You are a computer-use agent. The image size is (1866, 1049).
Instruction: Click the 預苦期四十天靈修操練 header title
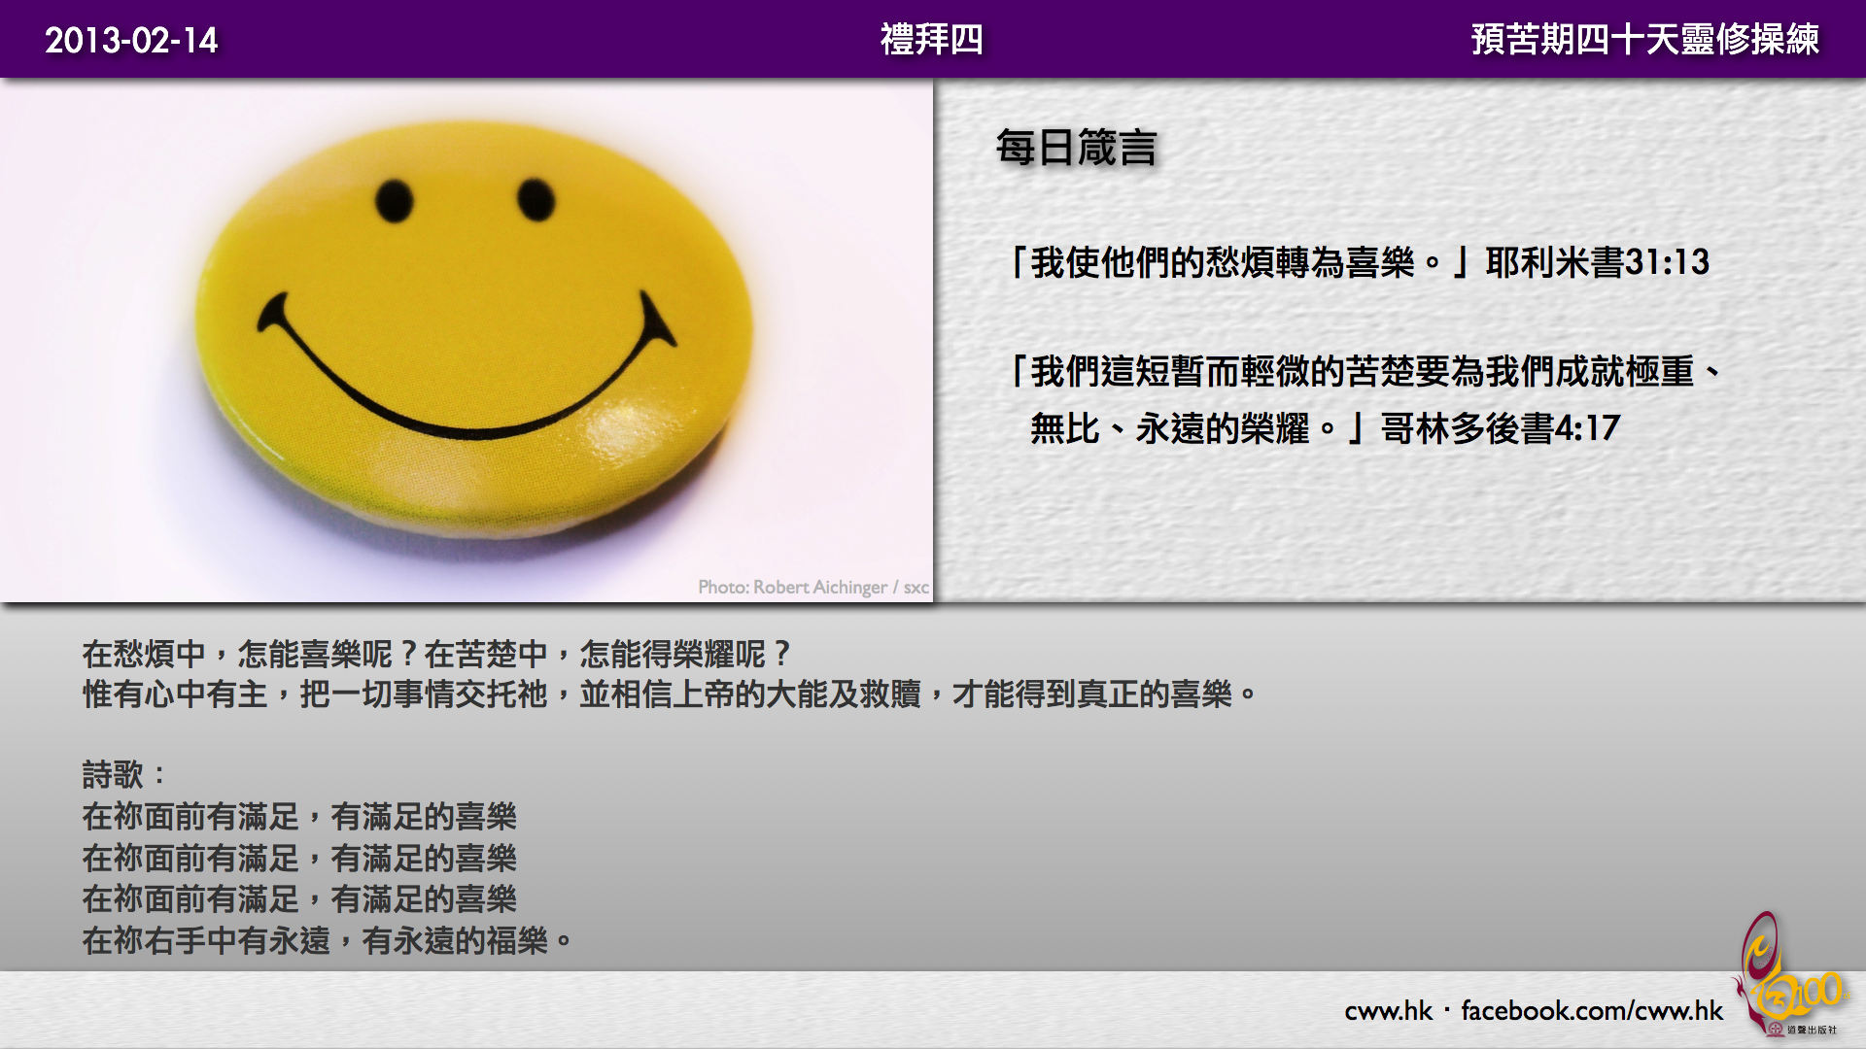[x=1644, y=40]
